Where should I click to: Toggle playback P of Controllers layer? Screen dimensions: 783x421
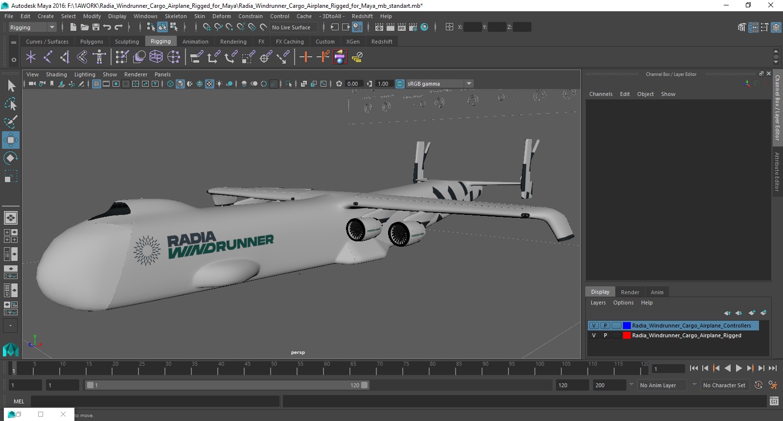point(605,326)
